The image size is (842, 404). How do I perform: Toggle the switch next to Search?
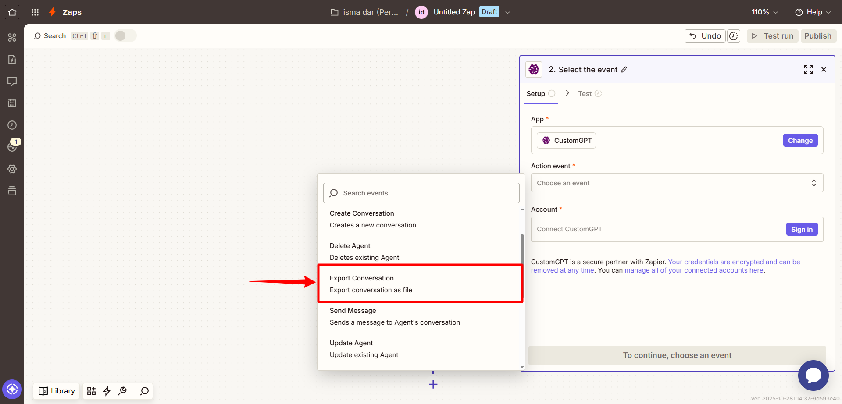[x=125, y=36]
